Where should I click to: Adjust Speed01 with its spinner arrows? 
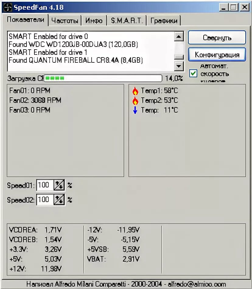click(59, 185)
